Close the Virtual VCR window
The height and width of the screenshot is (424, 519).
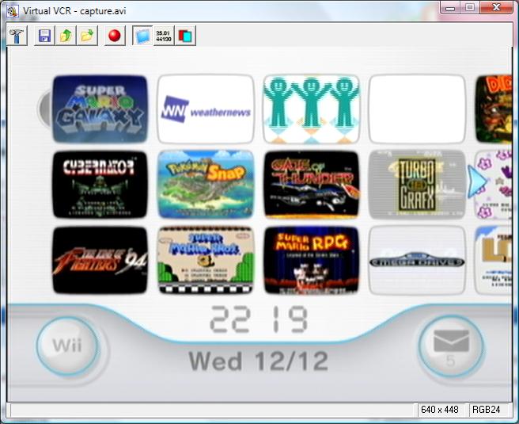496,7
